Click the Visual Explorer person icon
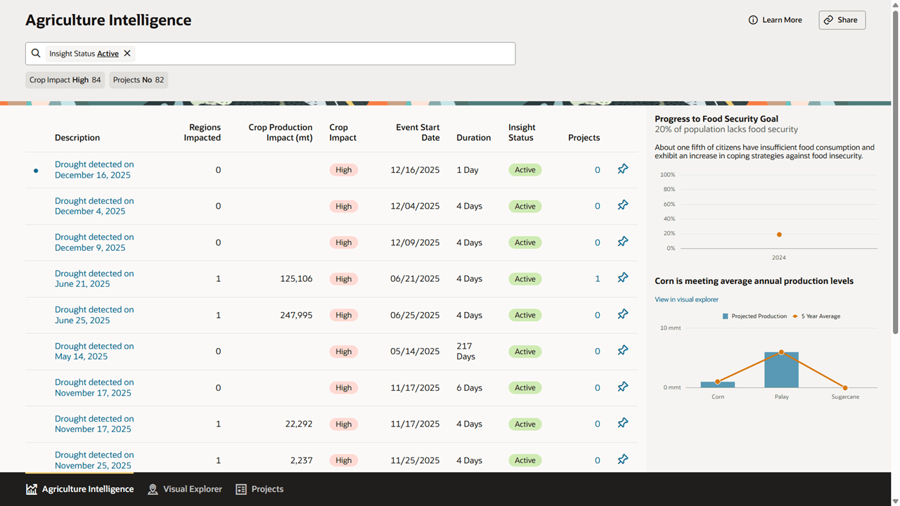 pos(153,489)
